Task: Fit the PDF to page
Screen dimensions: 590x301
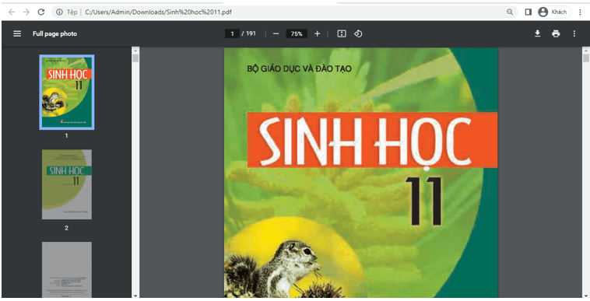Action: [x=341, y=33]
